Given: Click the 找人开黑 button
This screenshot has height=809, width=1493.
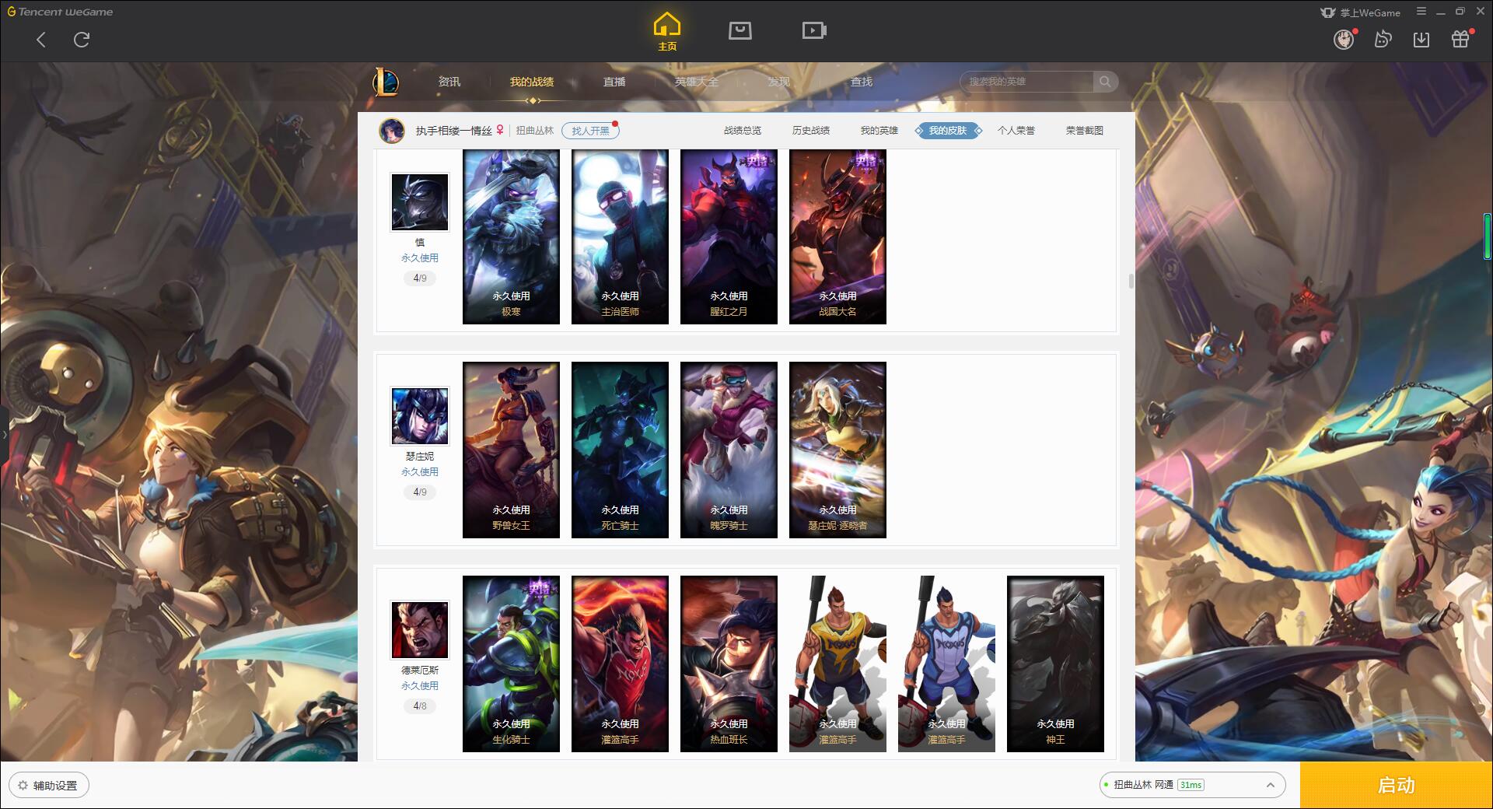Looking at the screenshot, I should 590,131.
